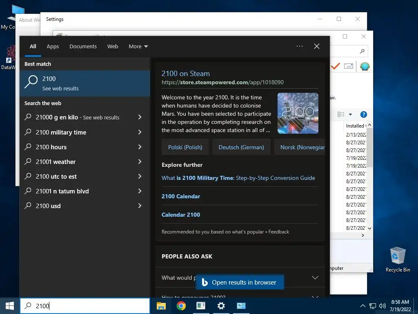Click 'Open results in browser' button

240,282
